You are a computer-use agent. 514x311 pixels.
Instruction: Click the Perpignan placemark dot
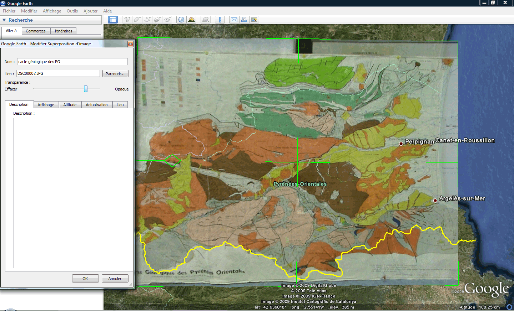[401, 144]
